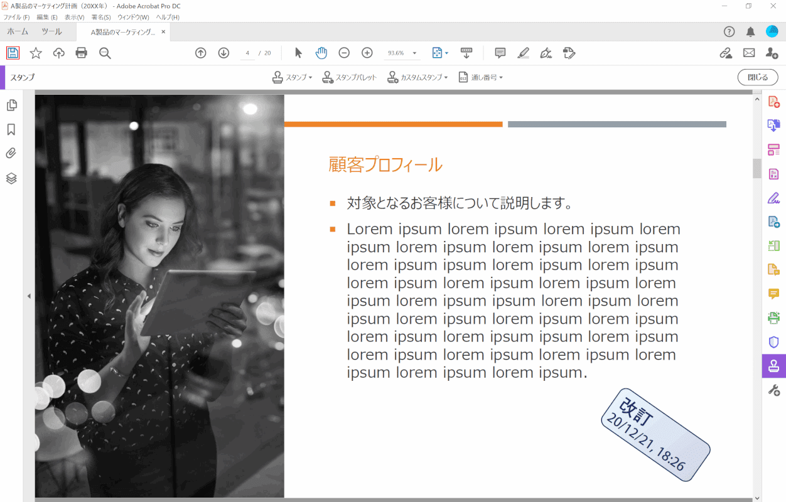Collapse the left navigation pane arrow
Screen dimensions: 786x502
[29, 296]
